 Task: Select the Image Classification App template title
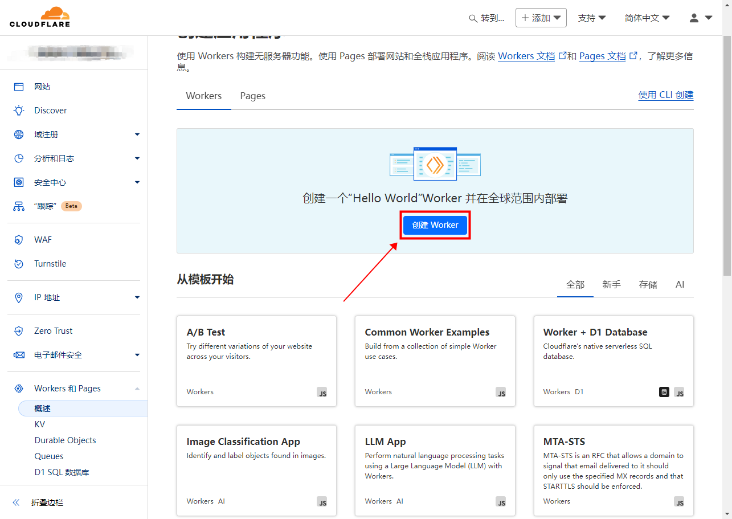pyautogui.click(x=243, y=442)
